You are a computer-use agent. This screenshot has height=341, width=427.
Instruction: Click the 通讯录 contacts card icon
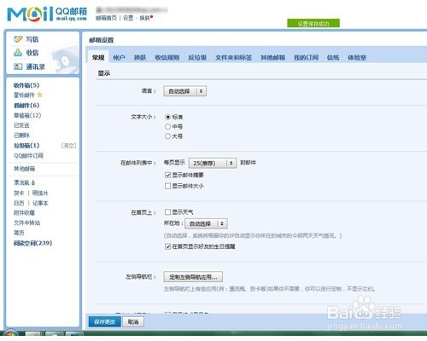pyautogui.click(x=18, y=66)
